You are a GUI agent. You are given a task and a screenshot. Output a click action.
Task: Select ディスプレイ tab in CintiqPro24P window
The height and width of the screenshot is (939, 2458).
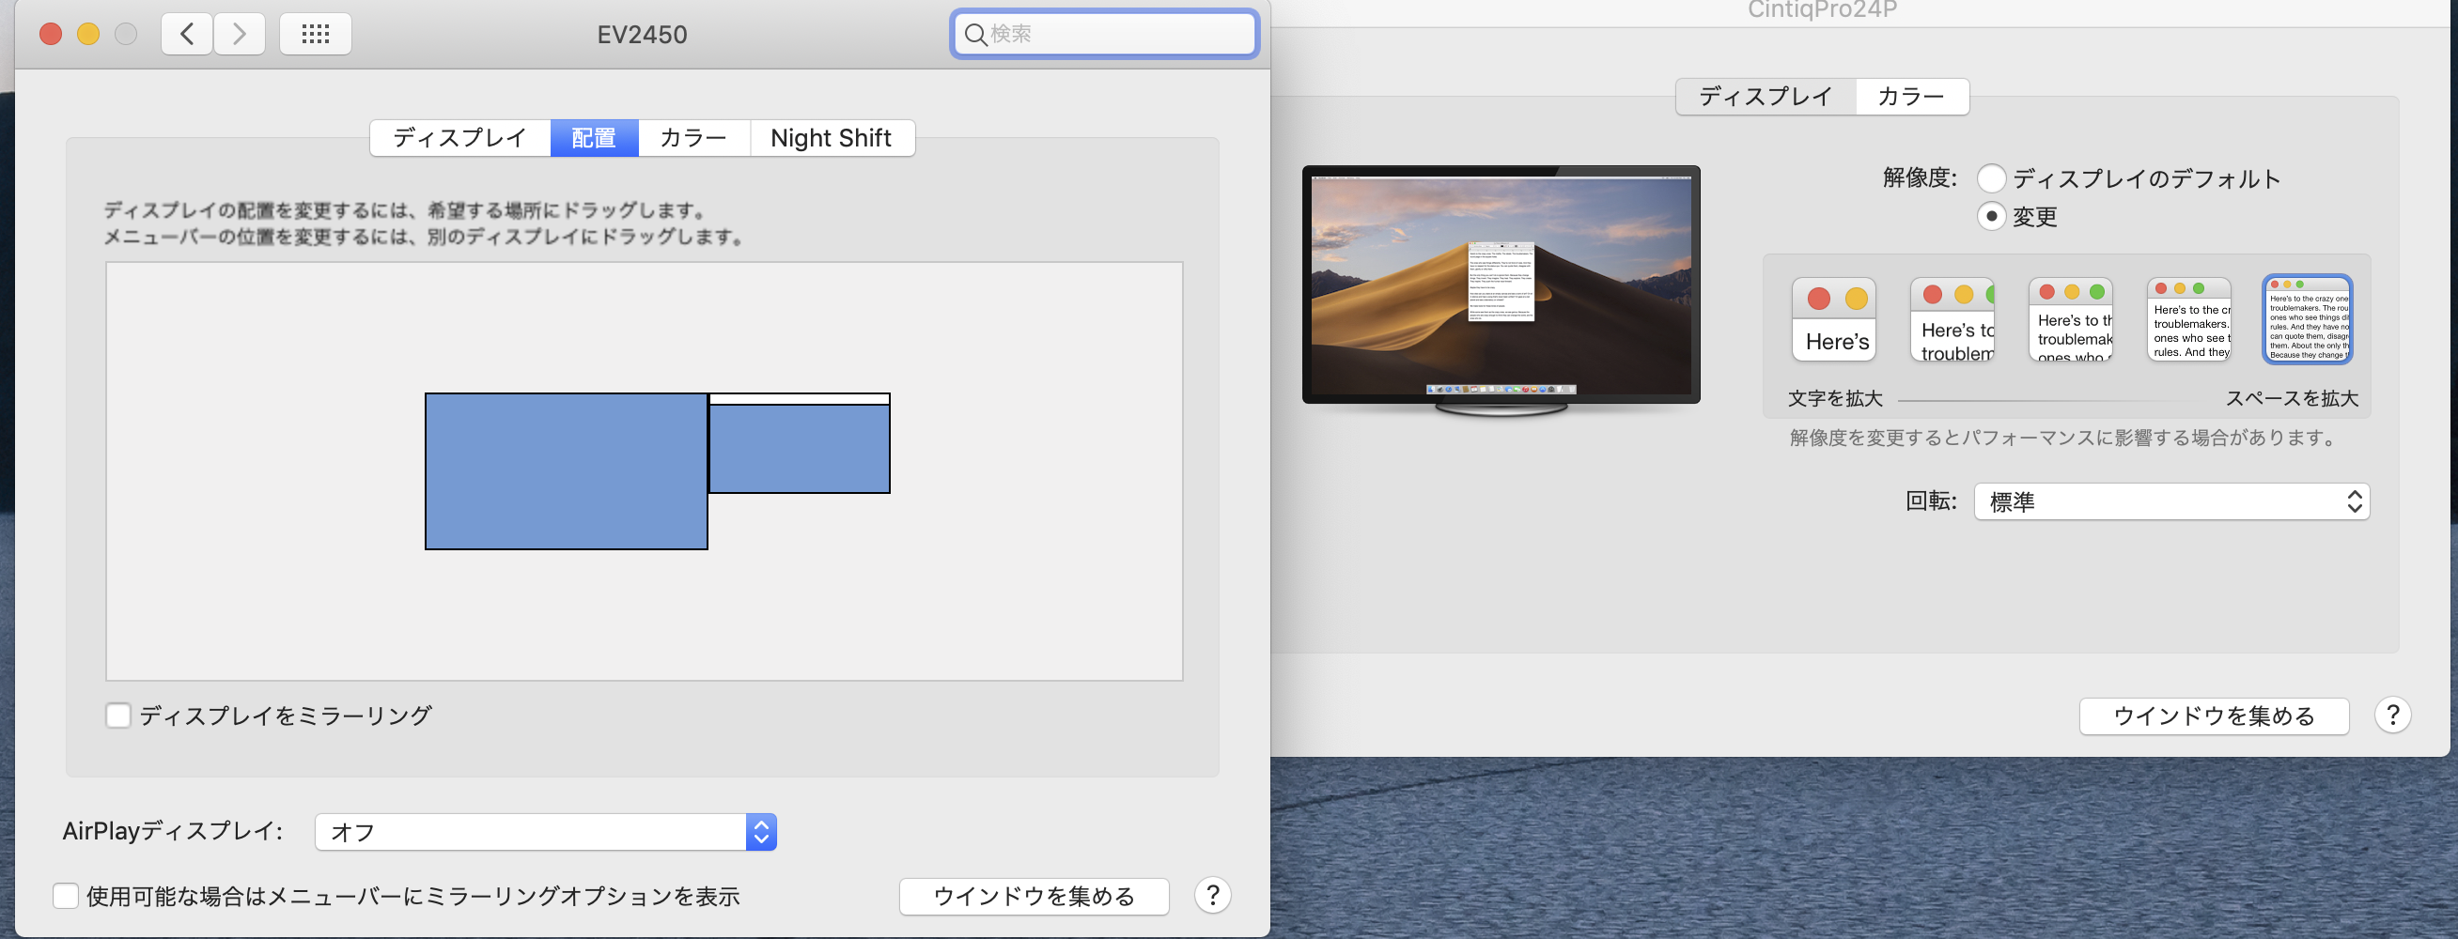click(1766, 97)
